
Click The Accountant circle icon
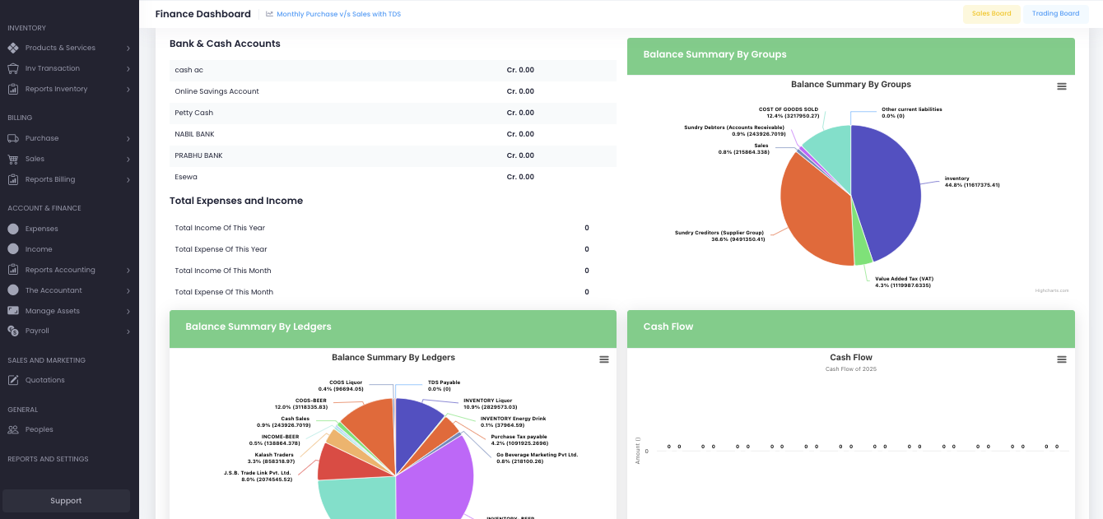coord(13,290)
